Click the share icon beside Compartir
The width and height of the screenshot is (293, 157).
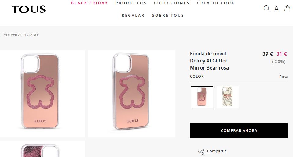pos(201,152)
